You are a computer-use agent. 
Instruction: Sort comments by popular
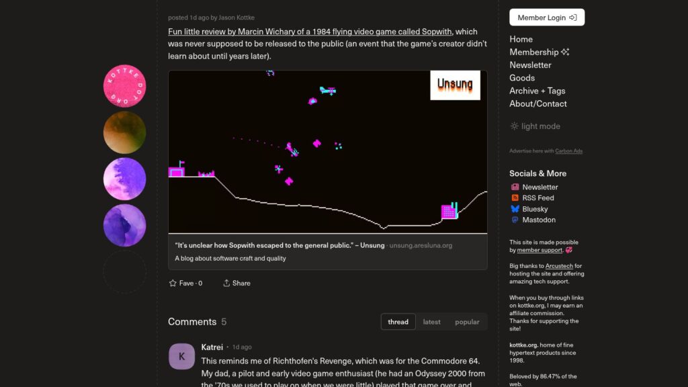pos(467,322)
